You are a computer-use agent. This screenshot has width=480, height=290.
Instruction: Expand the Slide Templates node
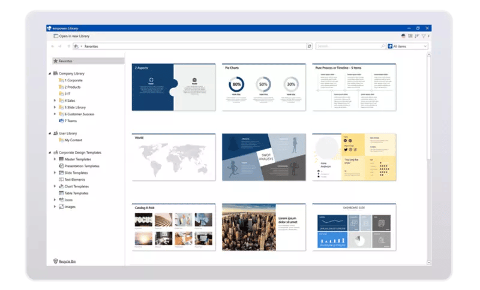[x=55, y=173]
